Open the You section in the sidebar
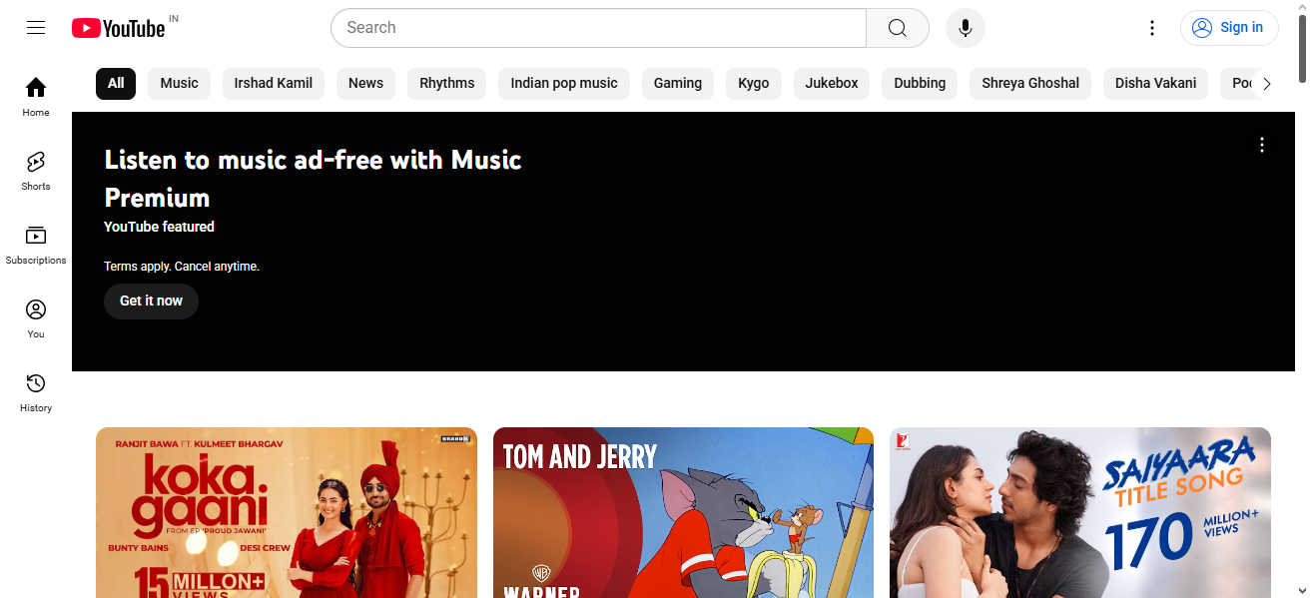1310x598 pixels. tap(36, 318)
